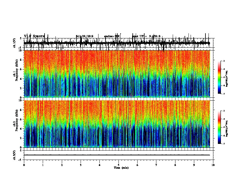Click the '4' kHz tick on ch.2 spectrogram
240x185 pixels.
[21, 129]
